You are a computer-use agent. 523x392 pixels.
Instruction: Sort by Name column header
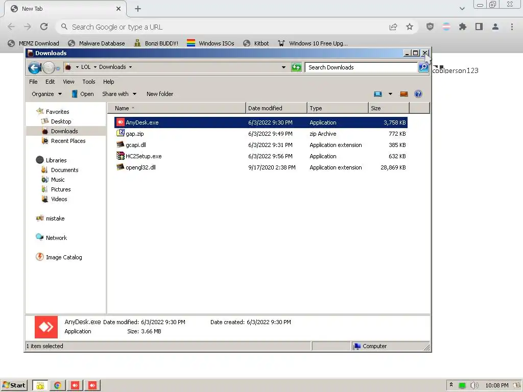177,108
